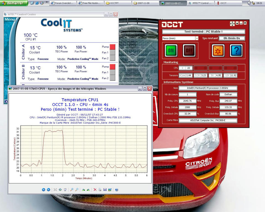Click the Nom de code field showing Dothan
Viewport: 265px width, 212px height.
coord(228,94)
